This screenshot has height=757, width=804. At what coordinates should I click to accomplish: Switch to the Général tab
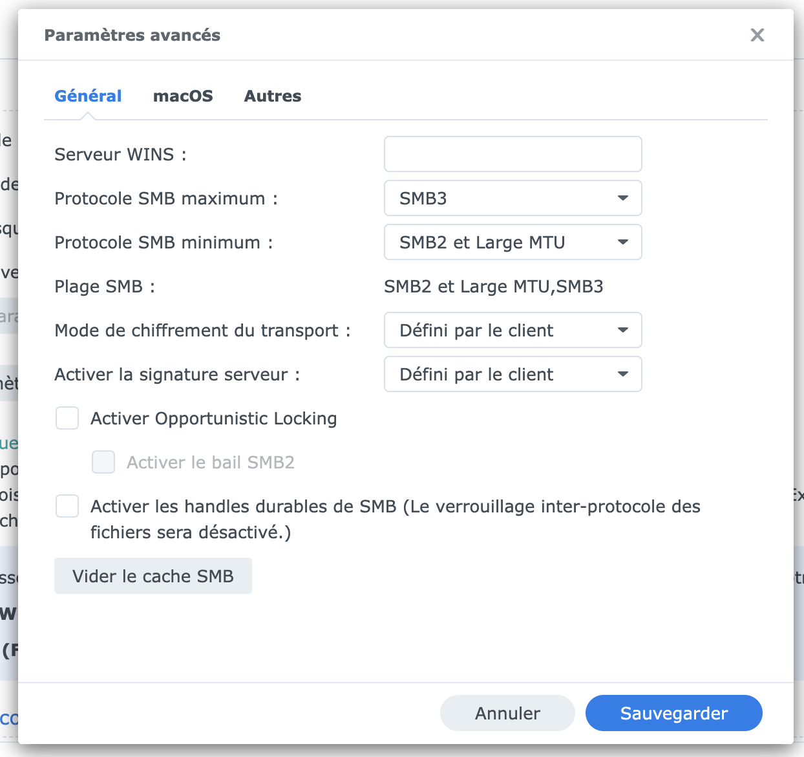click(88, 96)
